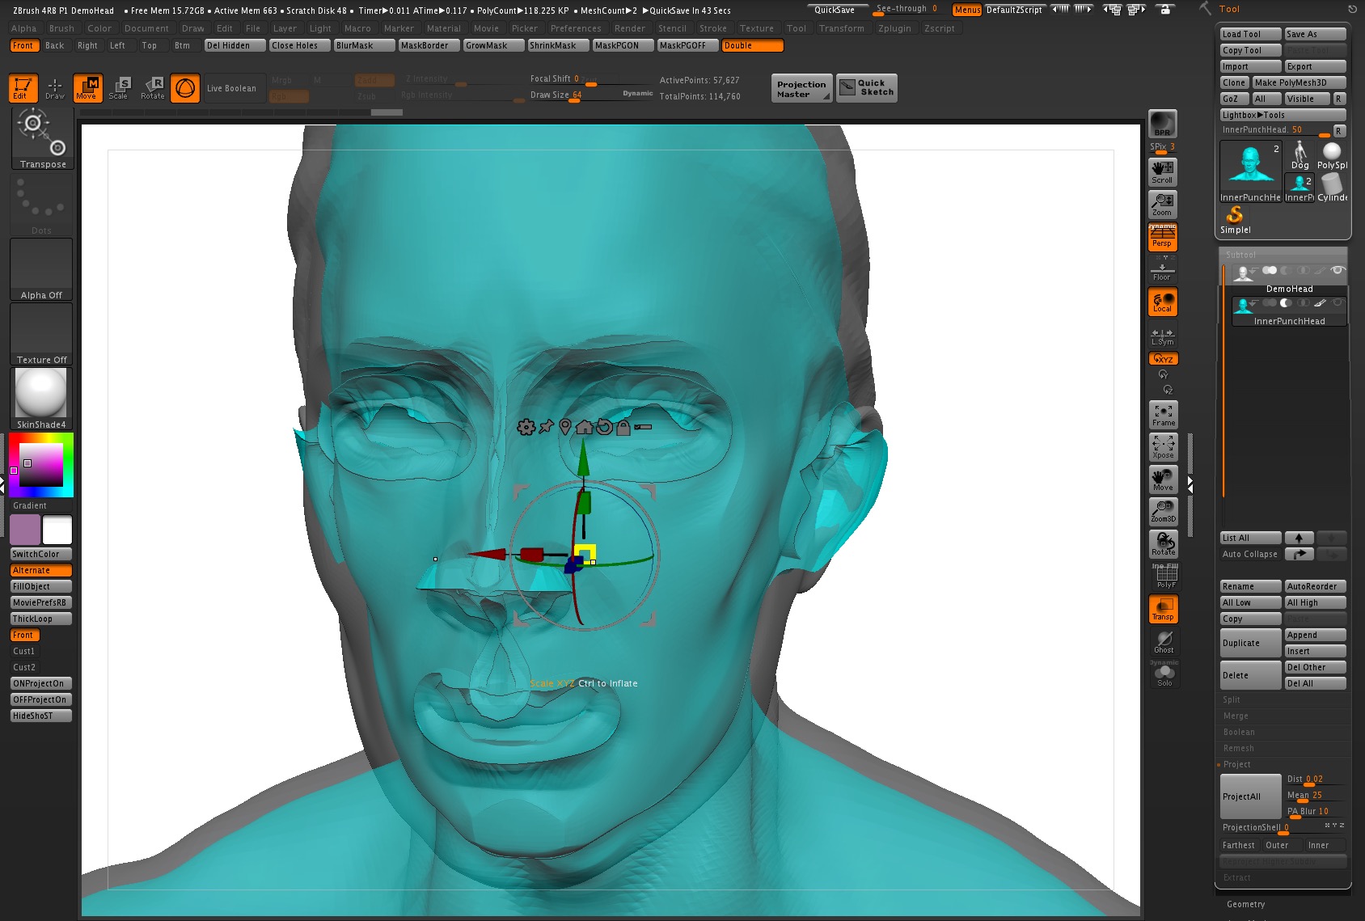
Task: Click the Load Tool button
Action: pyautogui.click(x=1250, y=34)
